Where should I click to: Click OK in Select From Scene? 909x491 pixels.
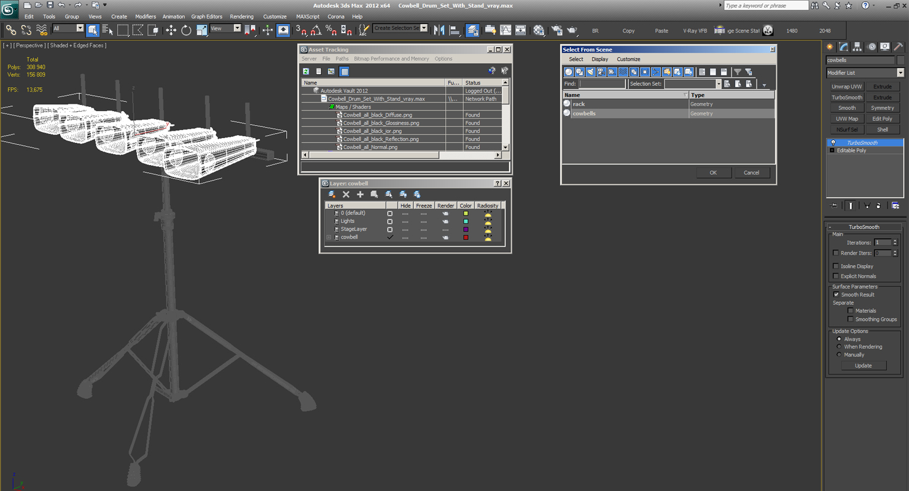pos(713,172)
